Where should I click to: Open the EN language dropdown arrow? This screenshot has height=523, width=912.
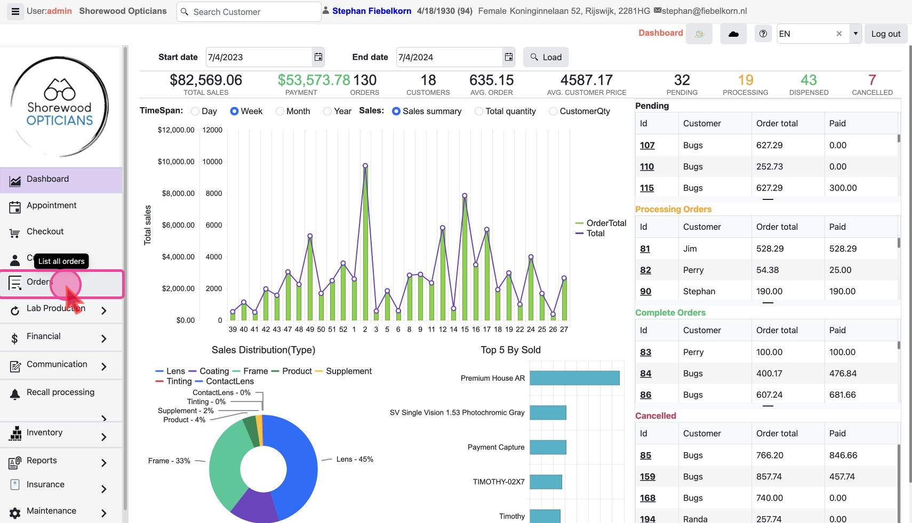[x=855, y=34]
